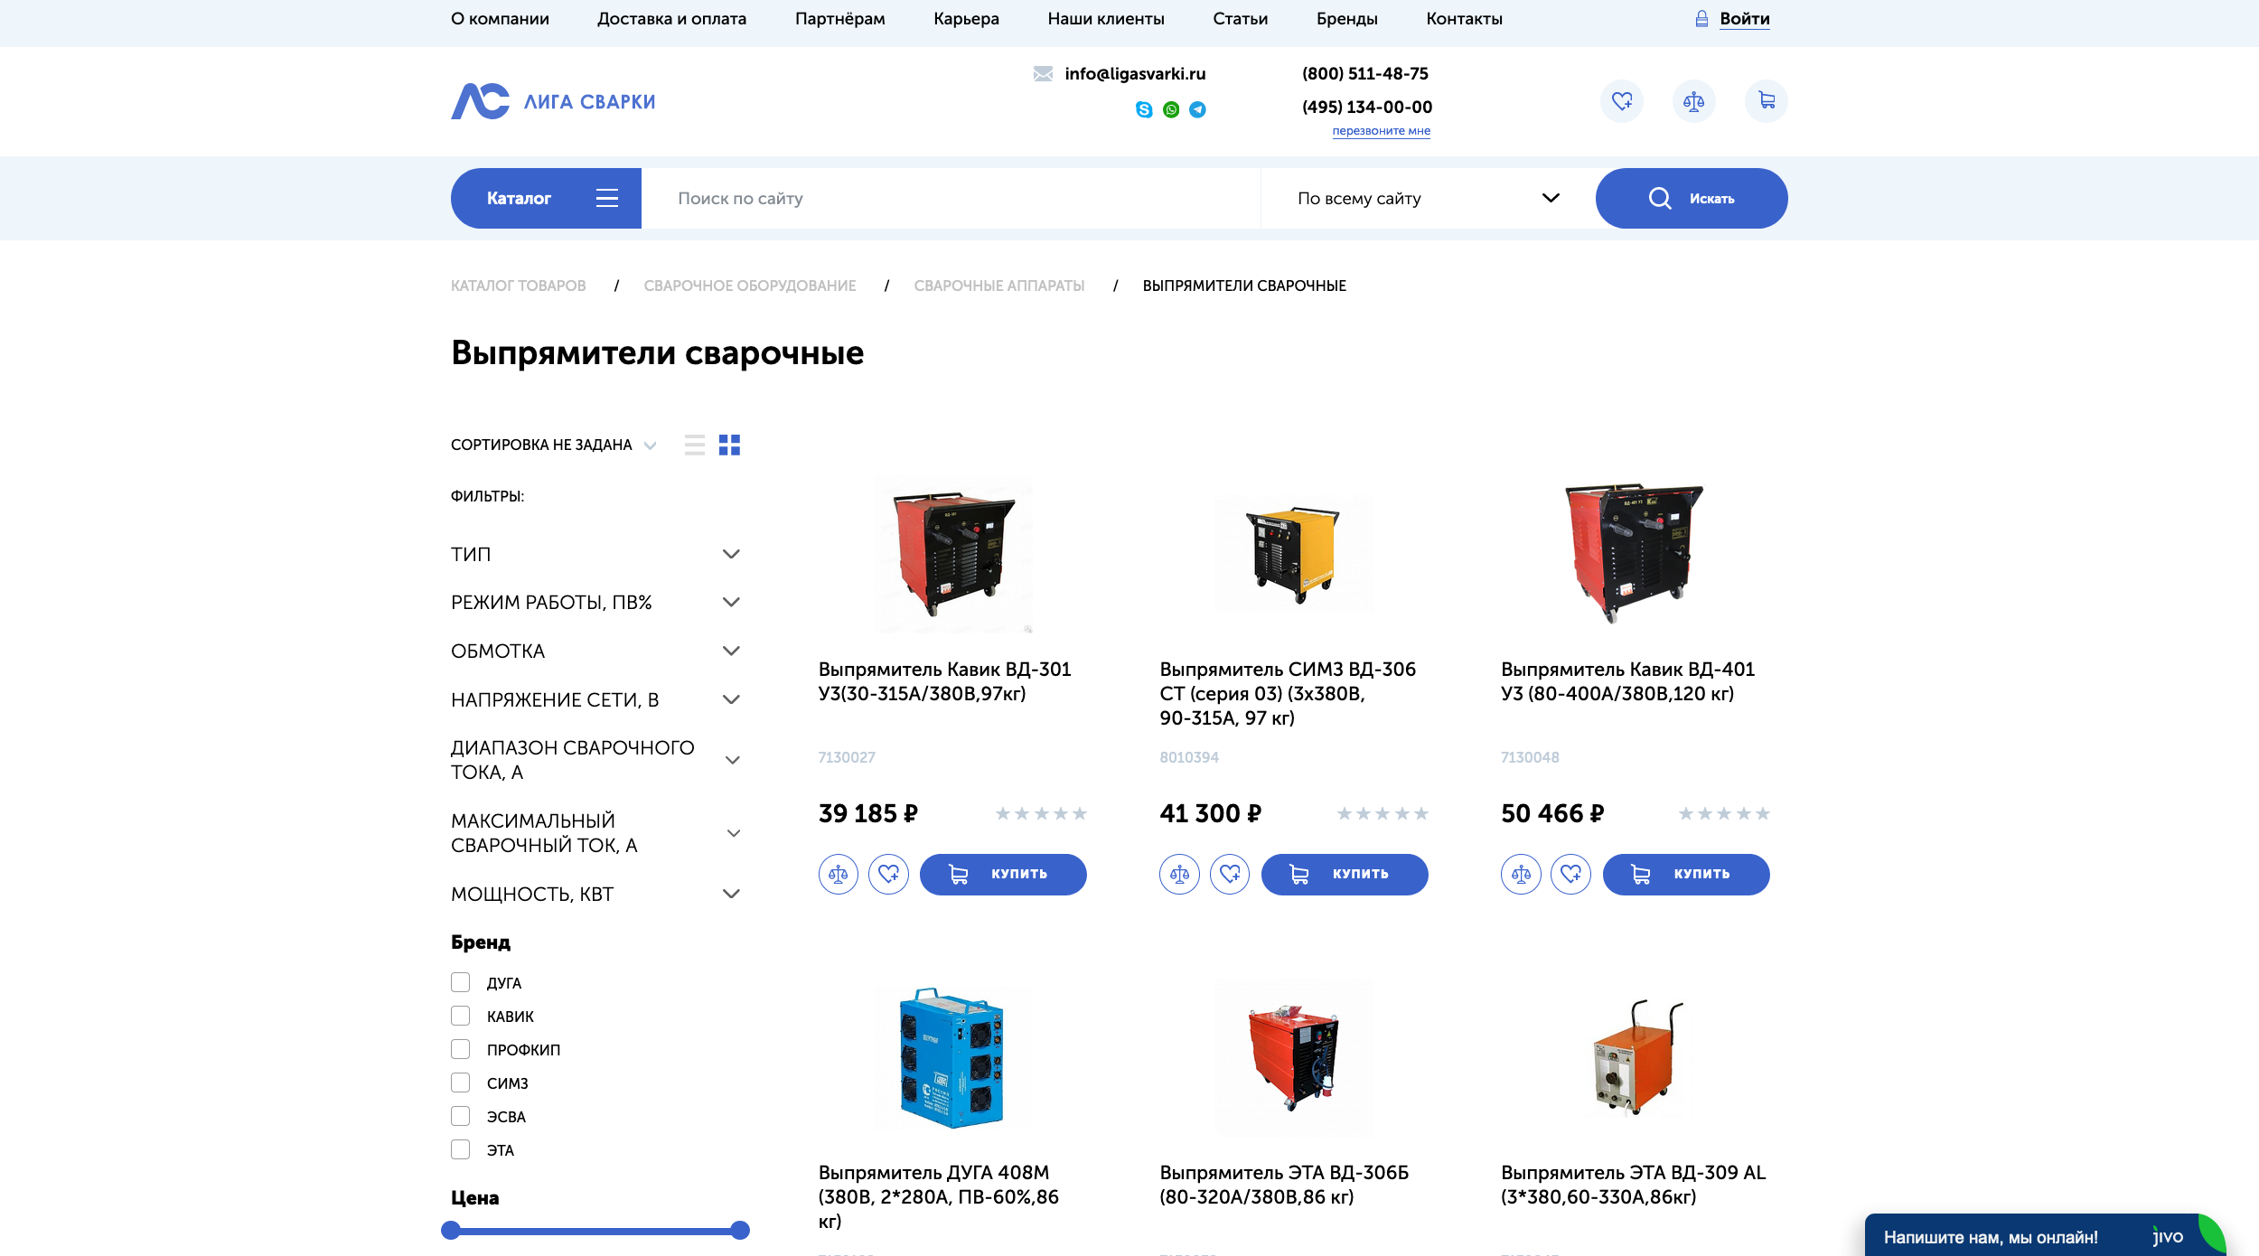2259x1256 pixels.
Task: Click the Skype contact icon
Action: click(x=1144, y=109)
